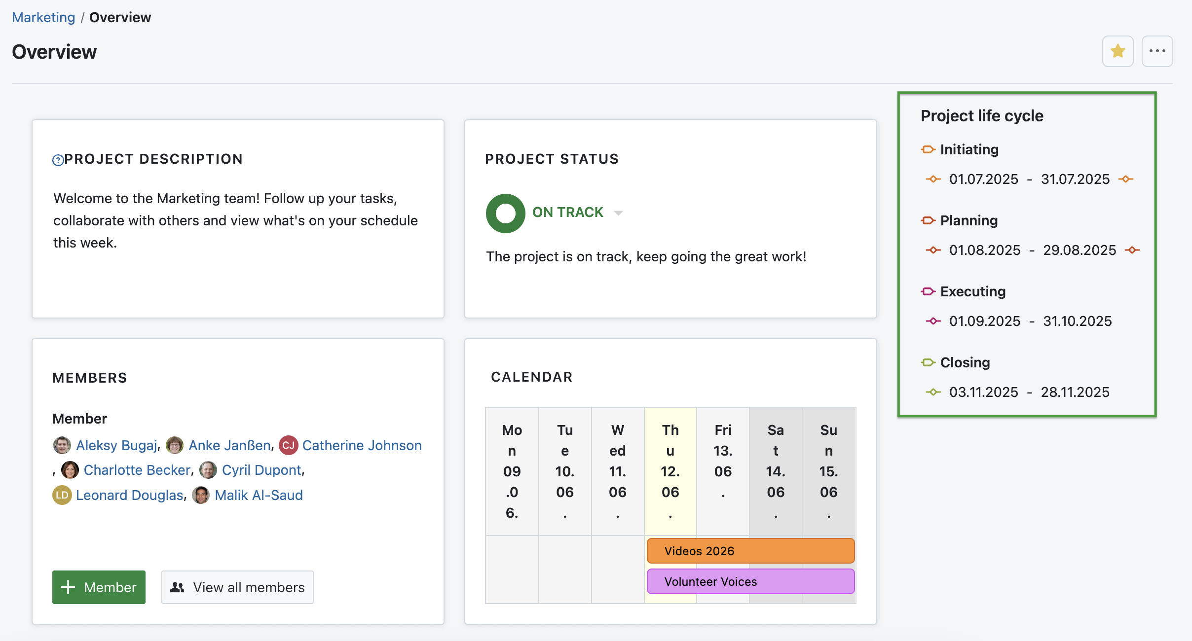Open the ON TRACK status dropdown

tap(618, 213)
